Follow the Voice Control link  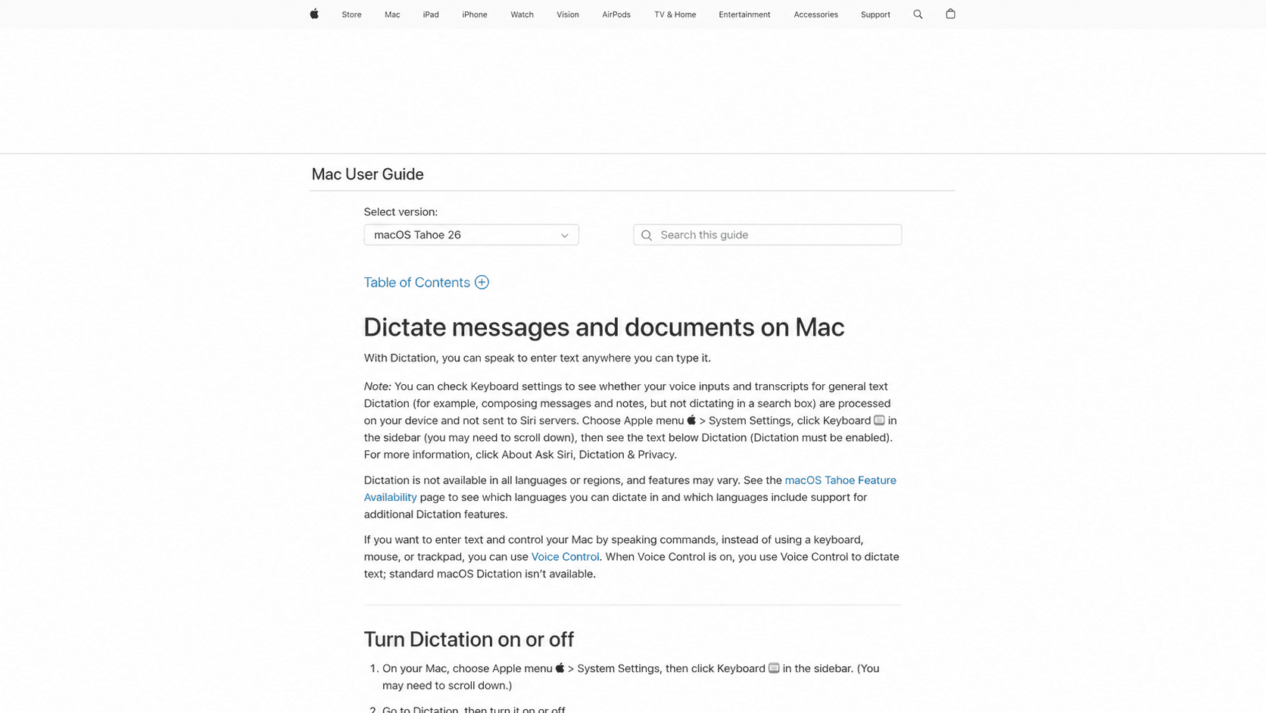(x=565, y=557)
